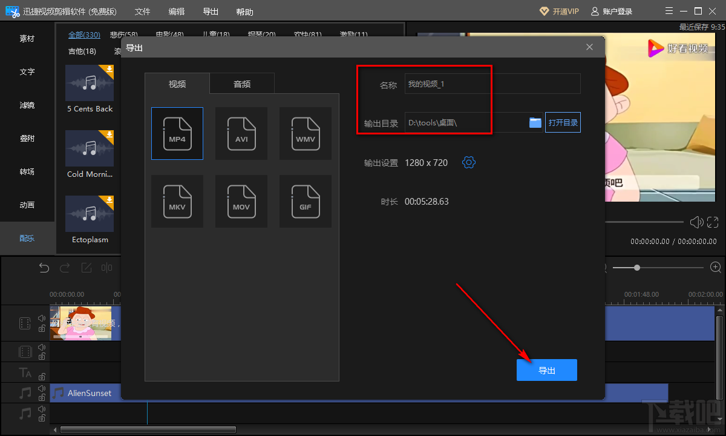Mute the preview player volume
Viewport: 726px width, 436px height.
tap(696, 222)
